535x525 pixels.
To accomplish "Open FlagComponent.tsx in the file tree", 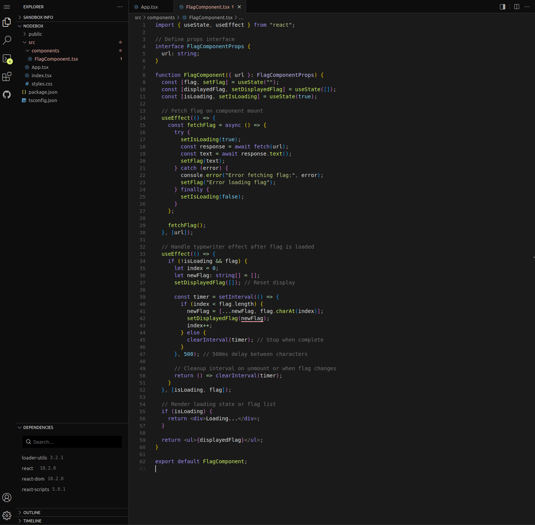I will tap(72, 59).
